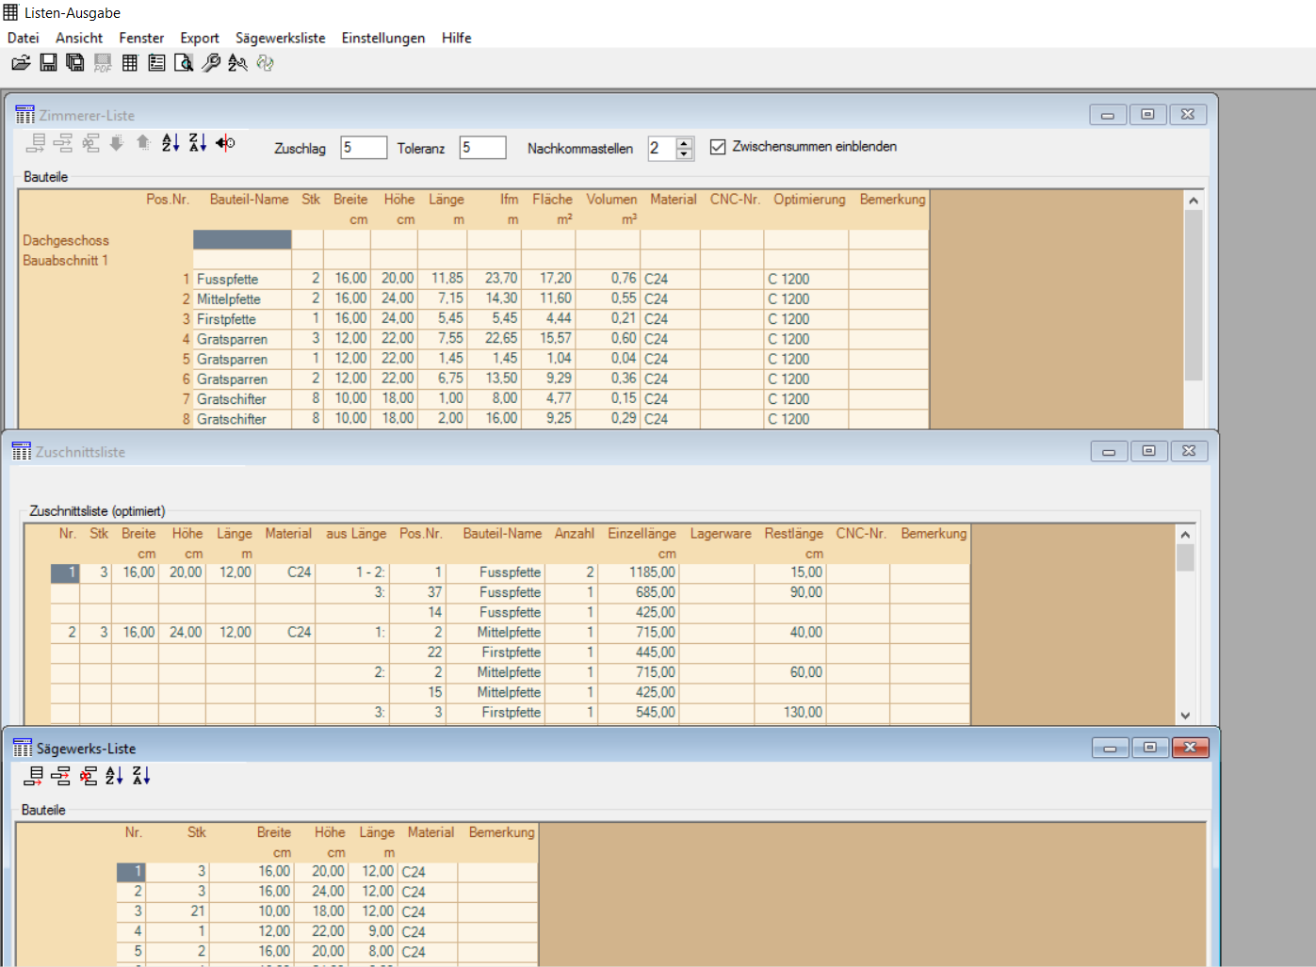Viewport: 1316px width, 967px height.
Task: Click the move down arrow in Zimmerer-Liste
Action: pyautogui.click(x=117, y=143)
